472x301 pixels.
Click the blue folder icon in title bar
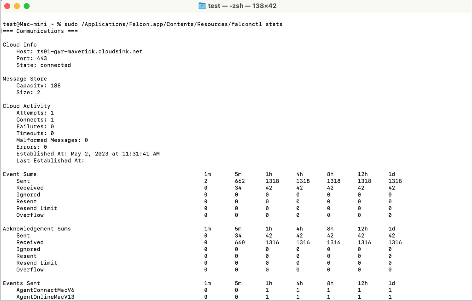coord(202,6)
